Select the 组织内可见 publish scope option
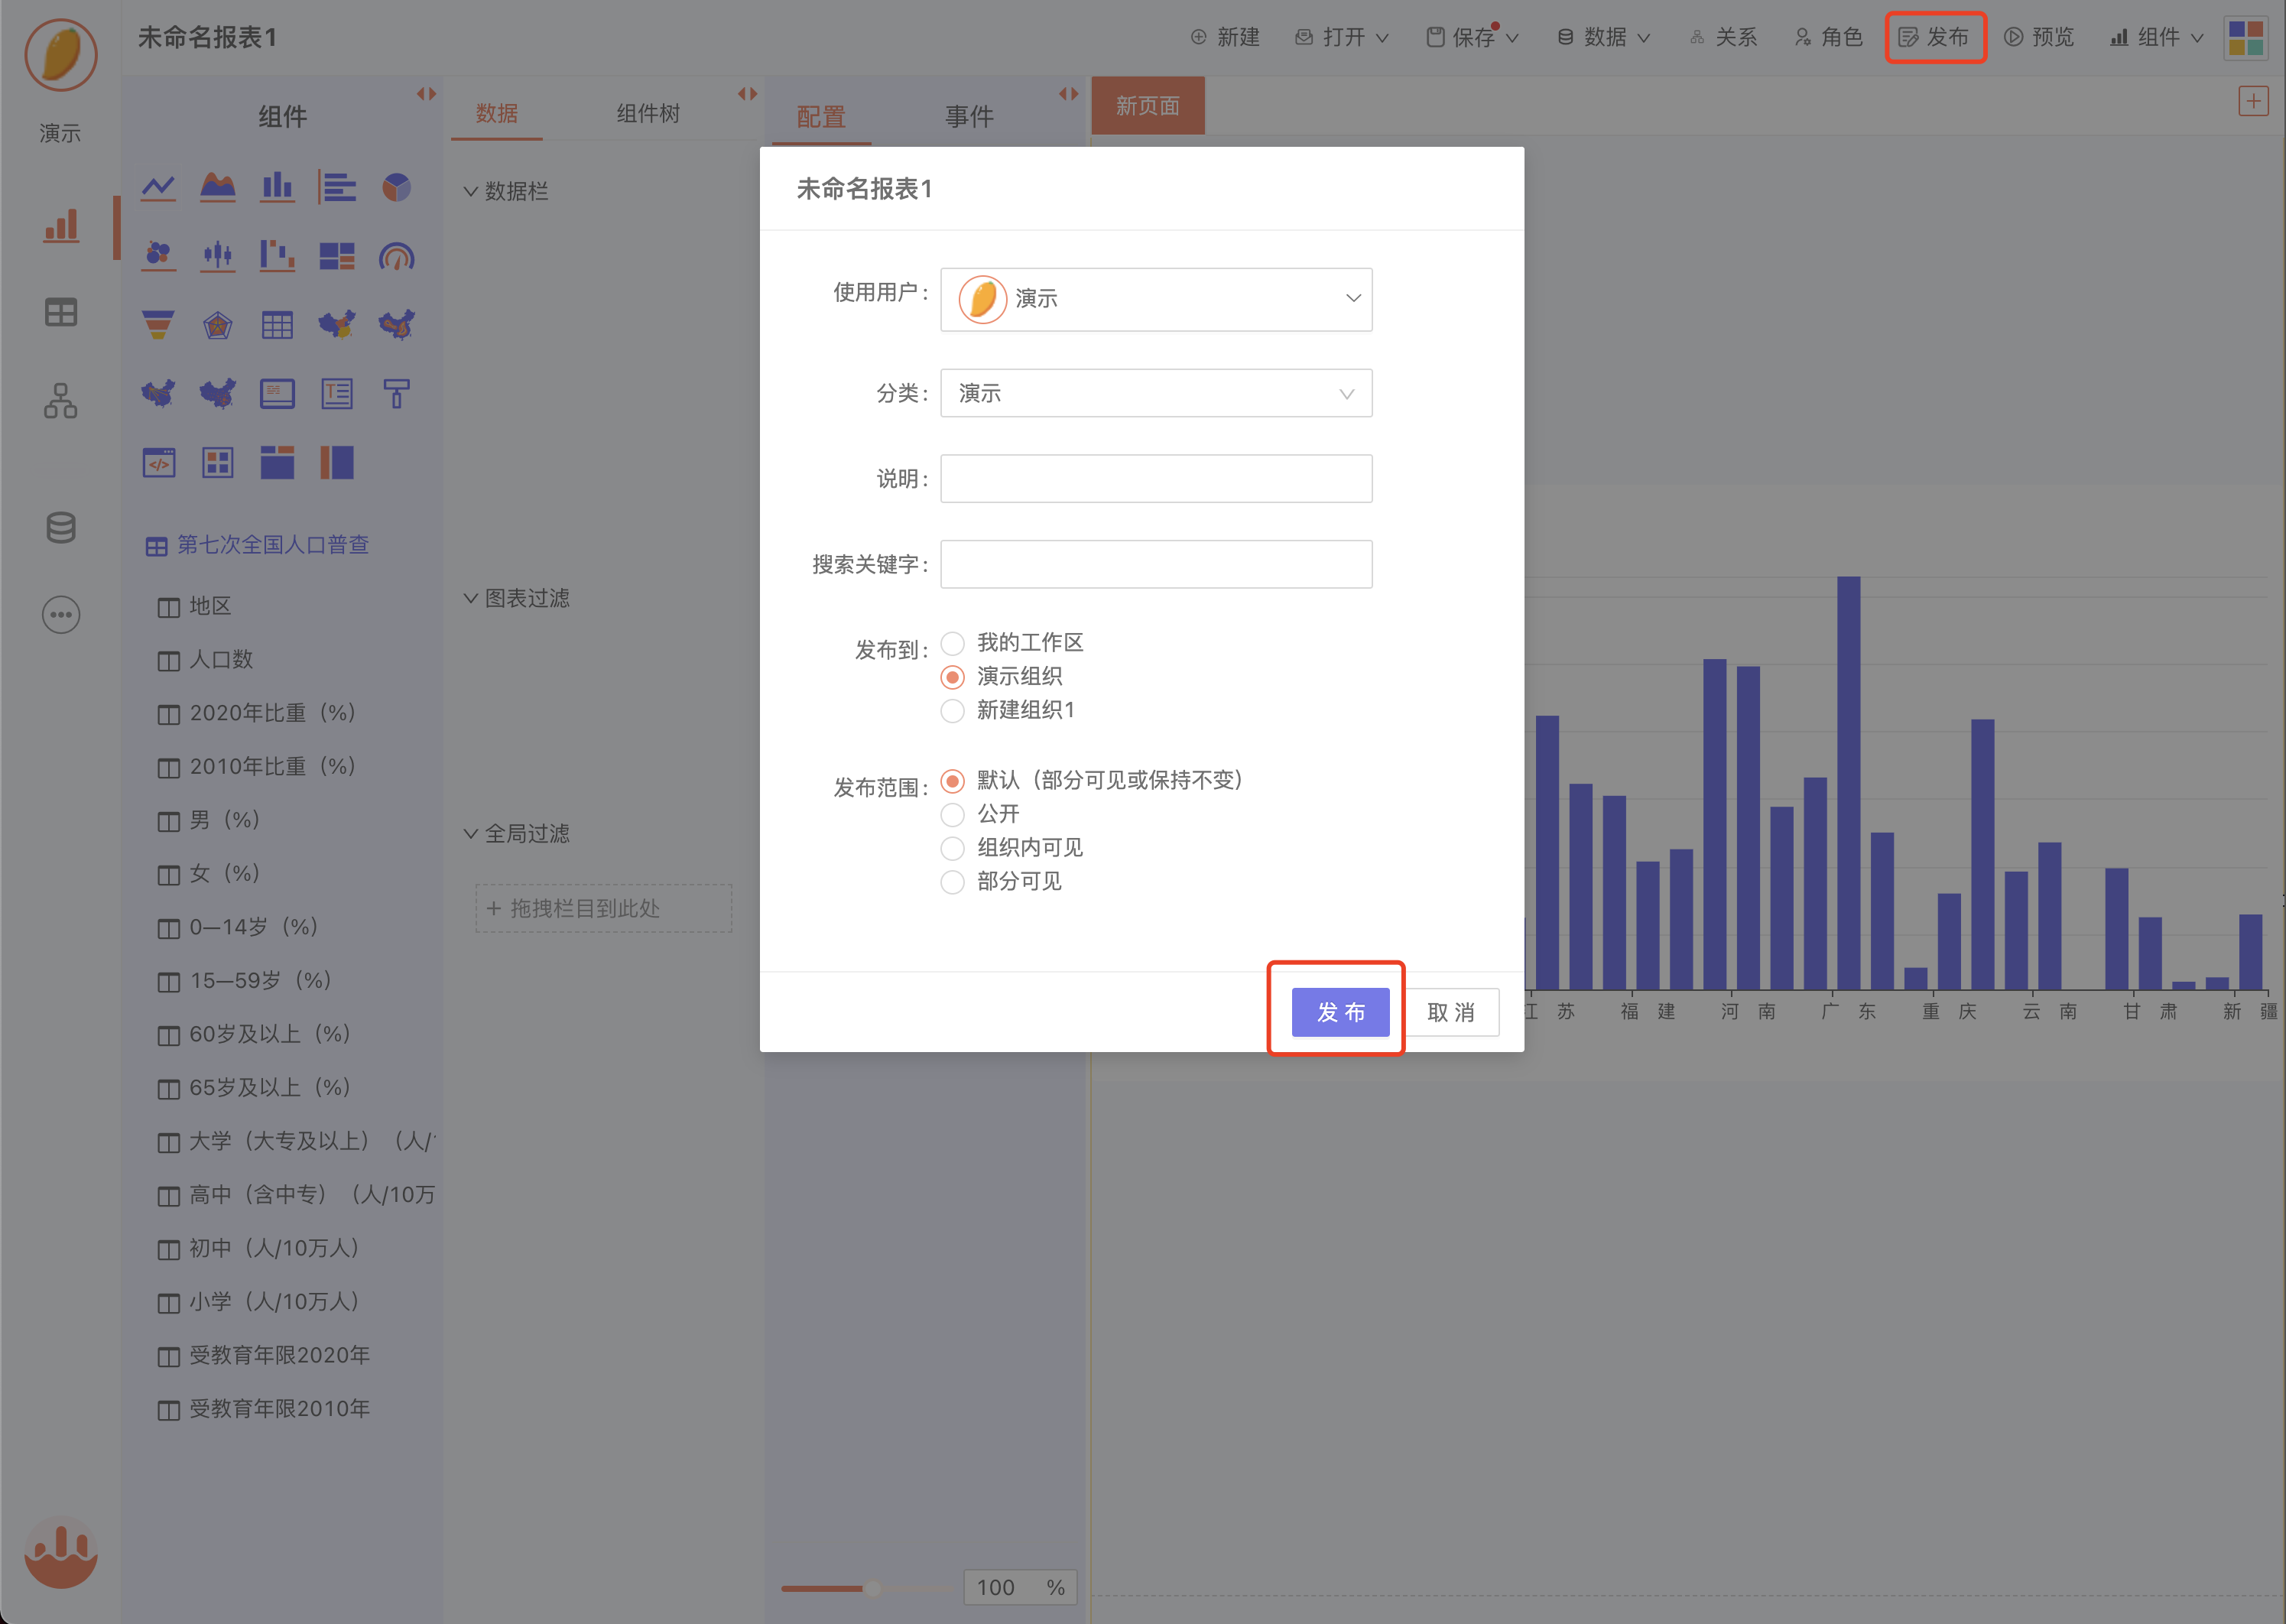 click(x=952, y=849)
